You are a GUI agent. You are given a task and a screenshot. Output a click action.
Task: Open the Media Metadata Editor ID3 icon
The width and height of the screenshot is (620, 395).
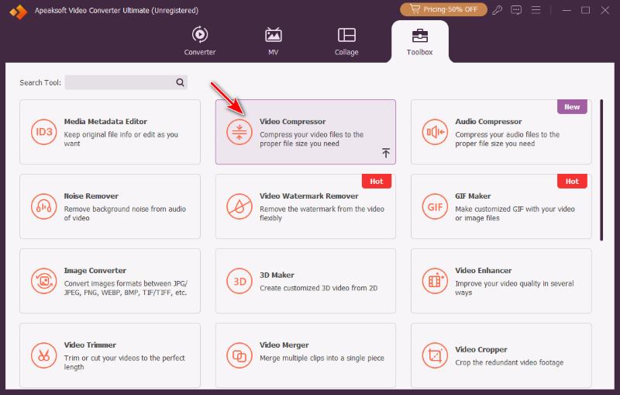[x=44, y=132]
